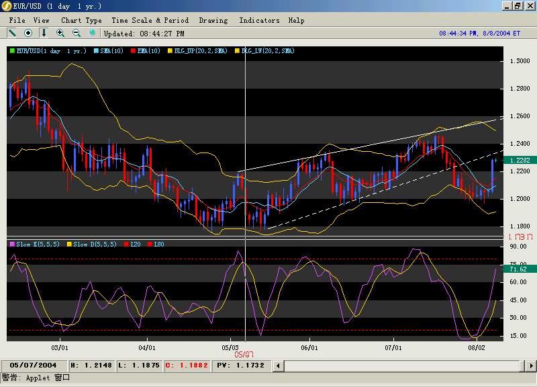
Task: Close the EUR/USD chart window
Action: click(530, 6)
